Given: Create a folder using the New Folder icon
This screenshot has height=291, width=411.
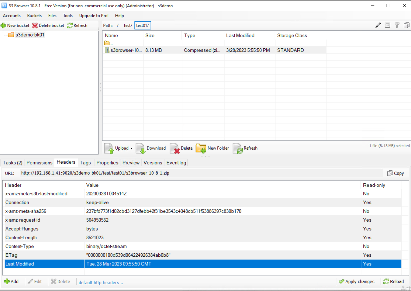Looking at the screenshot, I should point(201,148).
